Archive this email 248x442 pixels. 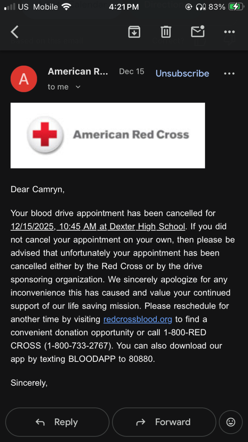click(134, 32)
